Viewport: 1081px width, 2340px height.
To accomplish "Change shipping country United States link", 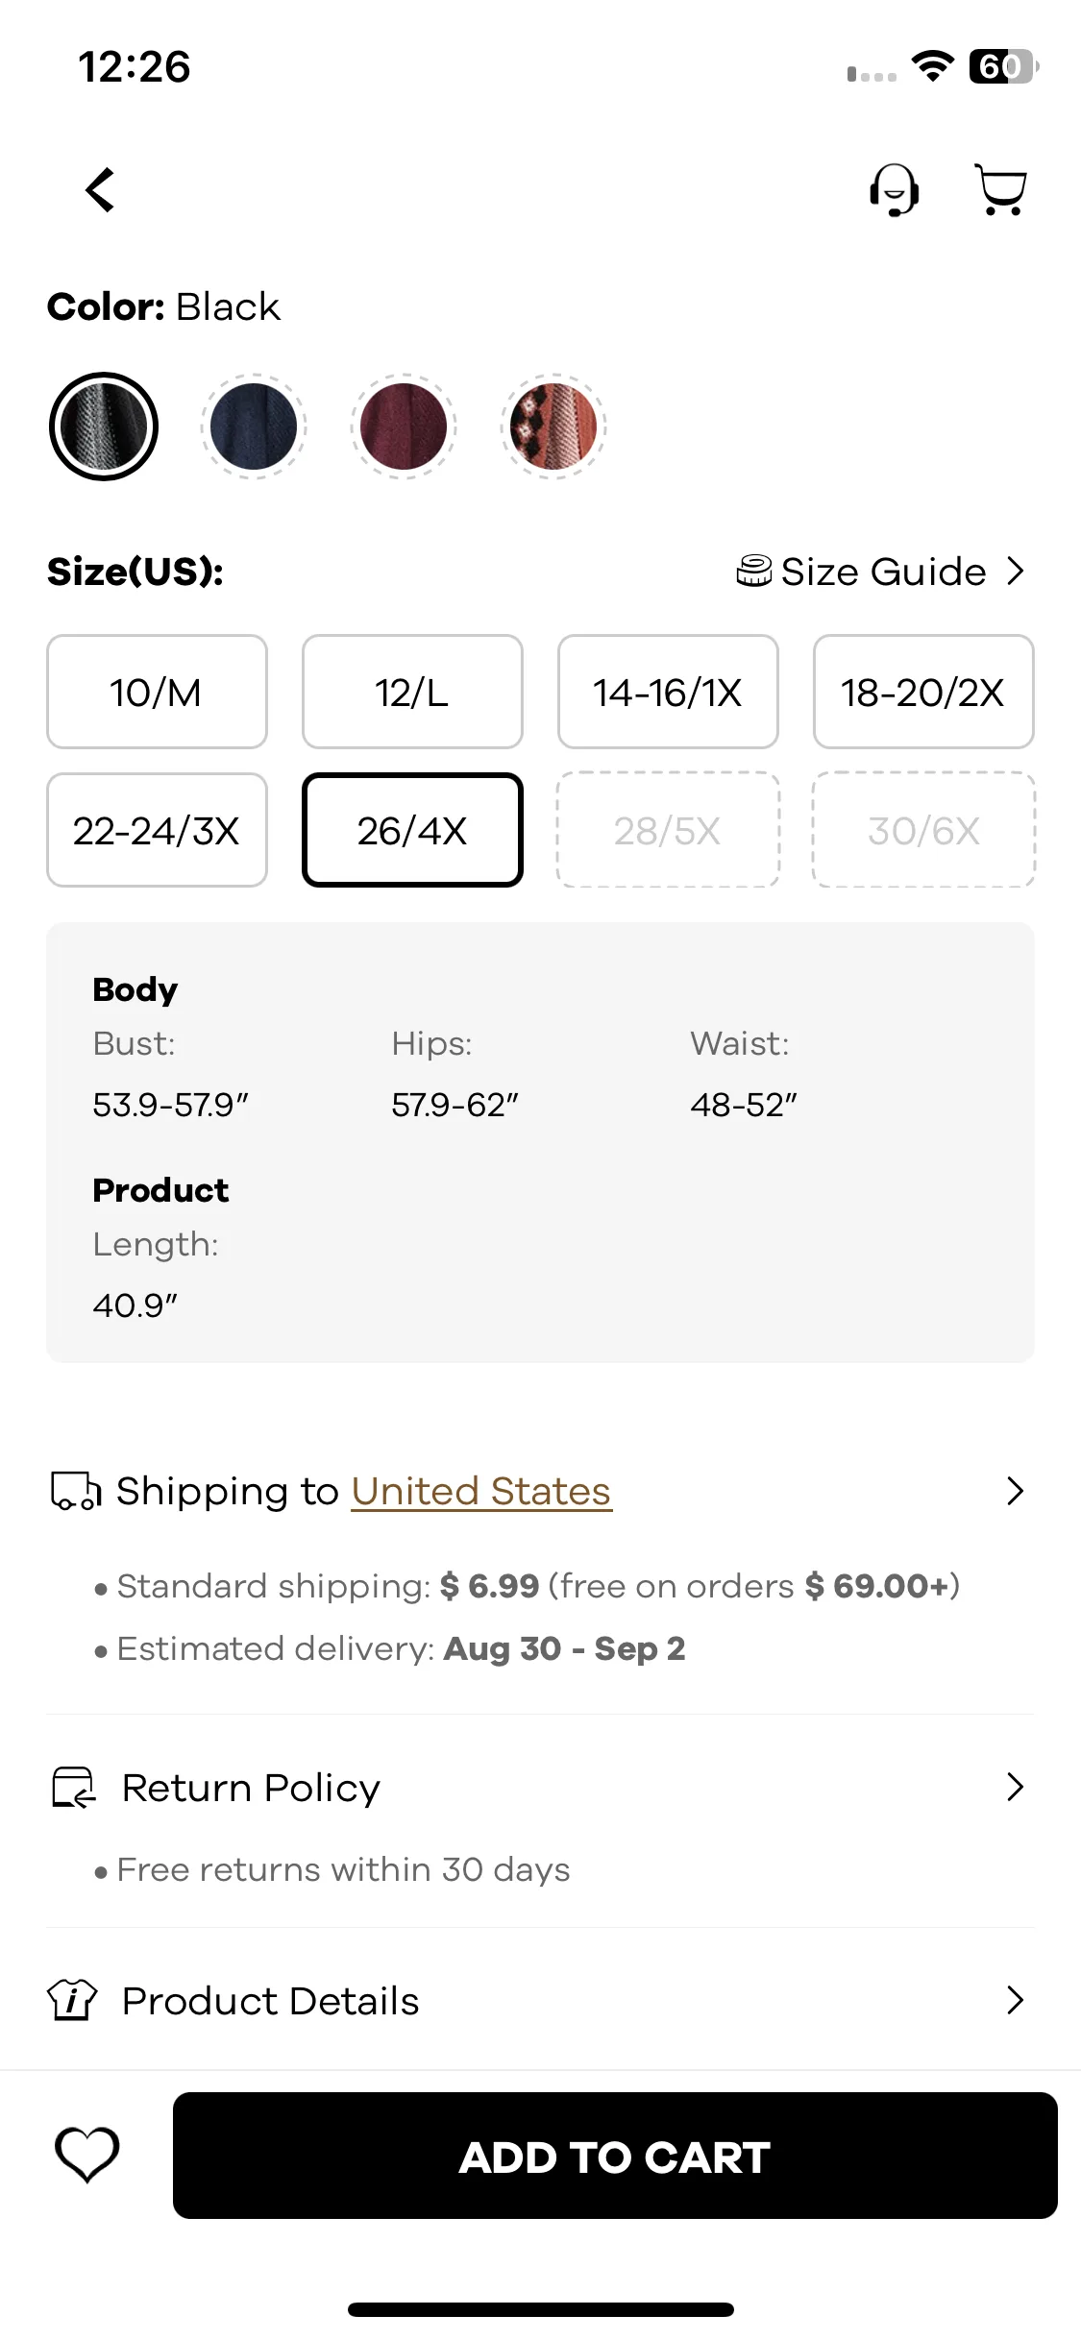I will tap(481, 1491).
